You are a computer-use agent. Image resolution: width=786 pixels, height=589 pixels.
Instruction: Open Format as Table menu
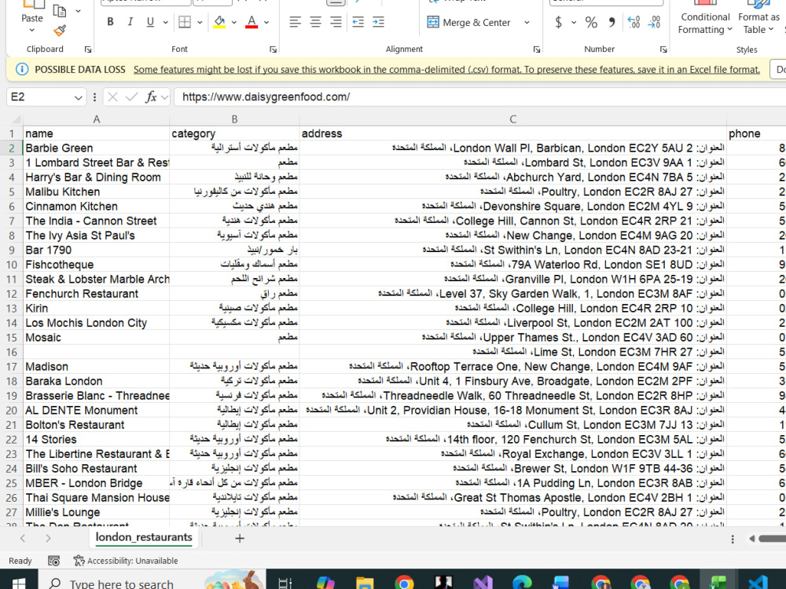759,19
